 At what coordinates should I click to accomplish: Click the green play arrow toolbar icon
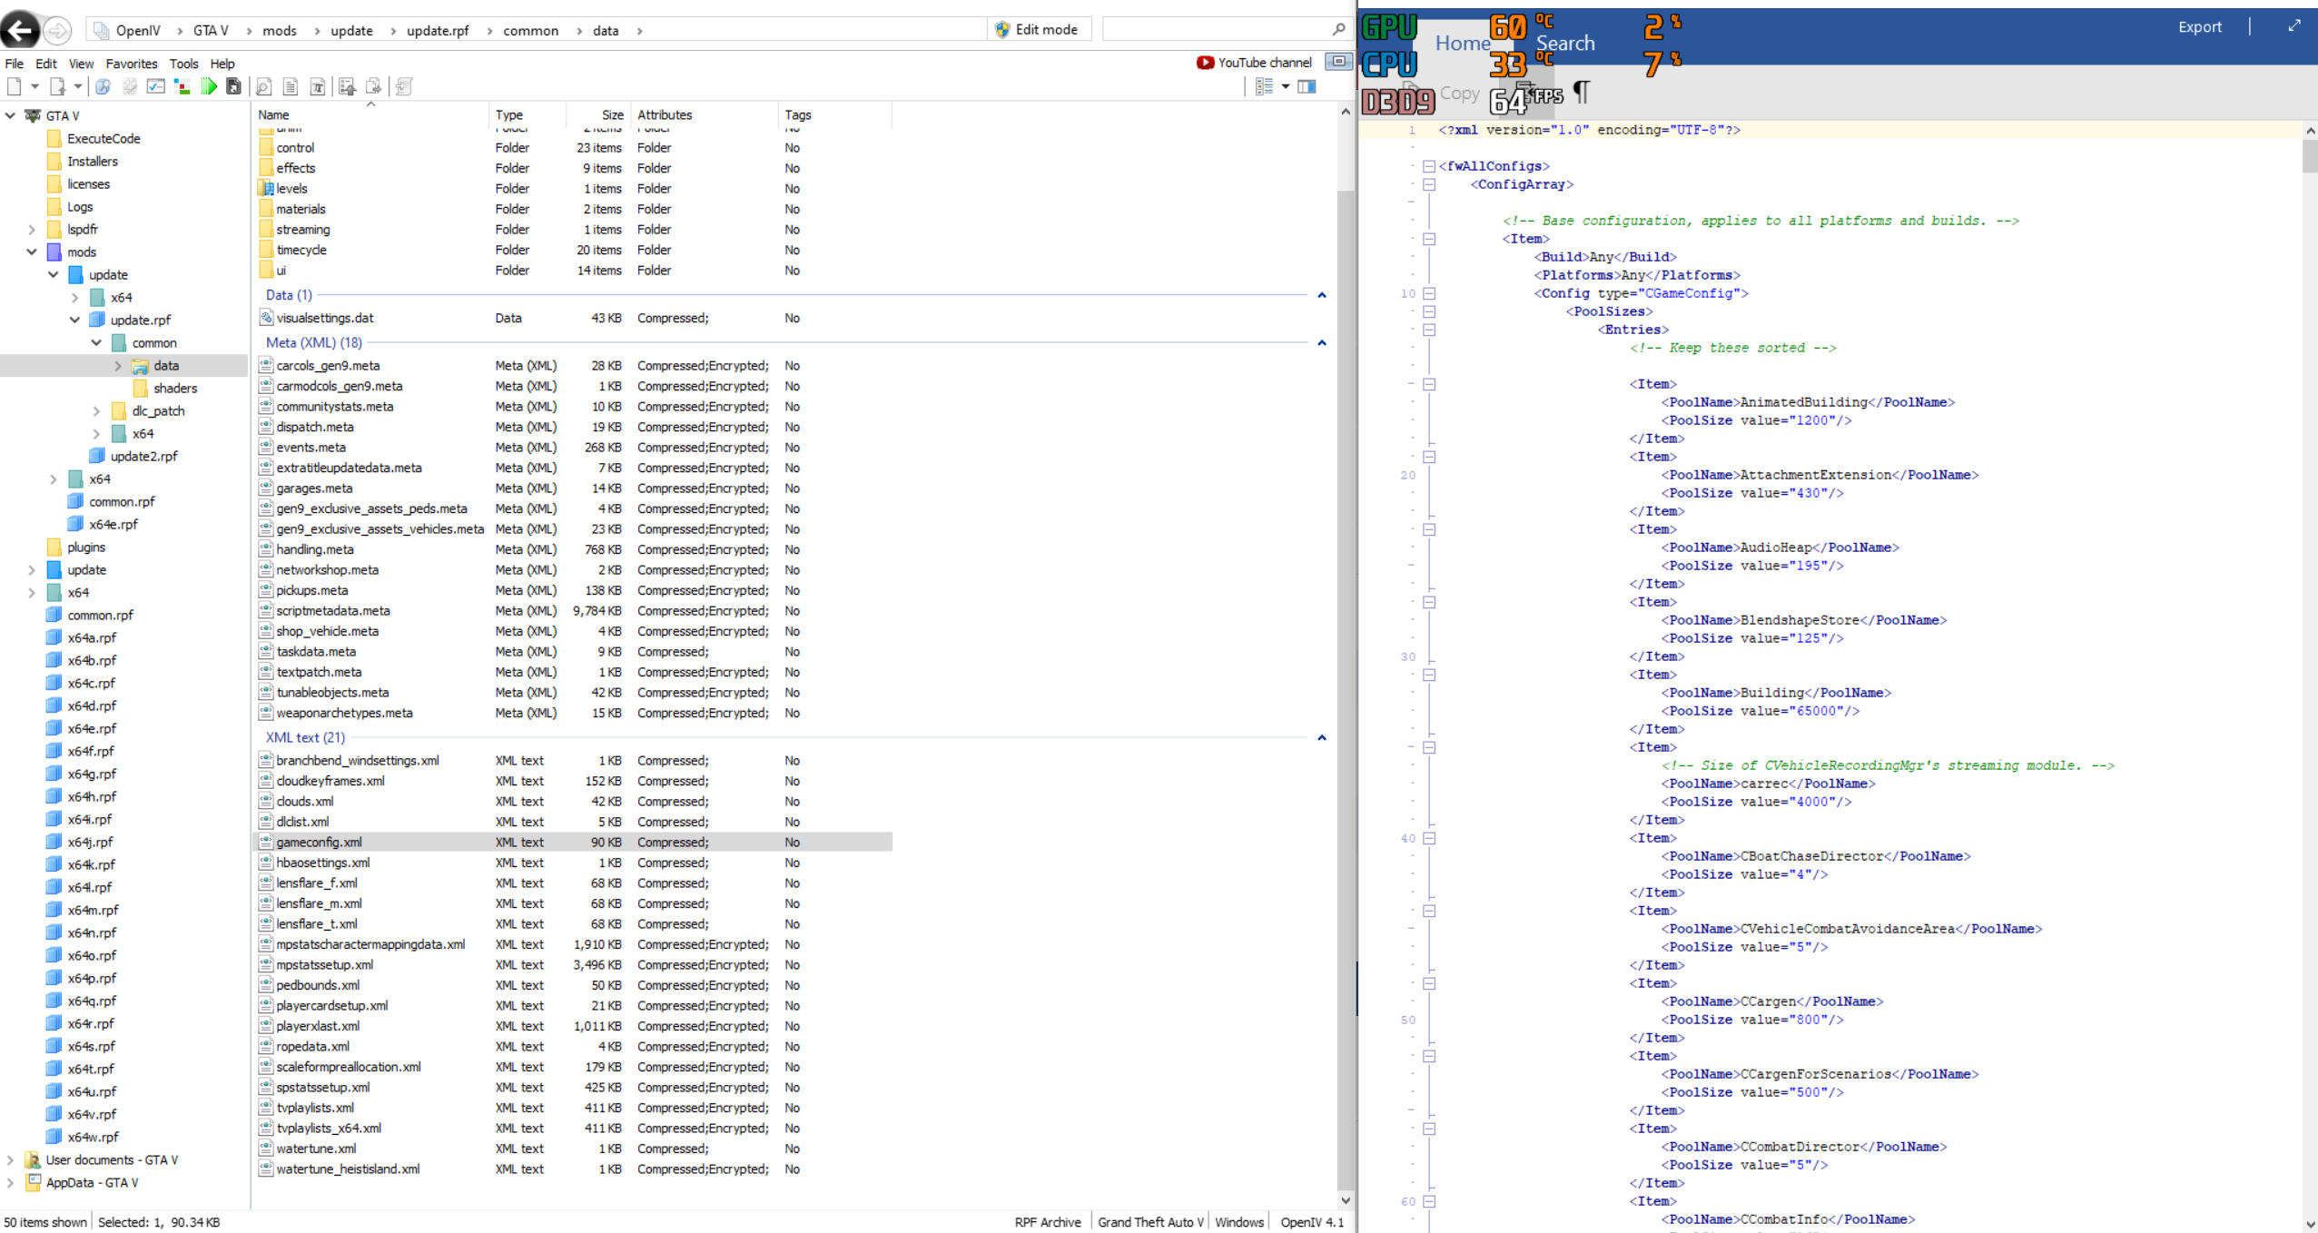[x=209, y=86]
